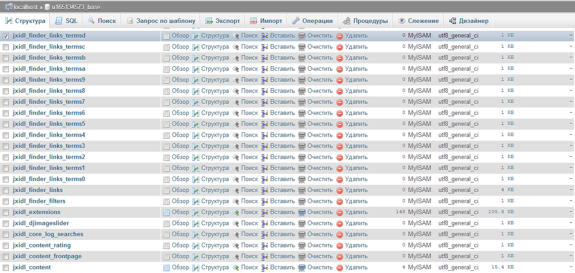Click the Удалить icon for jxidl_finder_links_terms8

click(x=340, y=91)
